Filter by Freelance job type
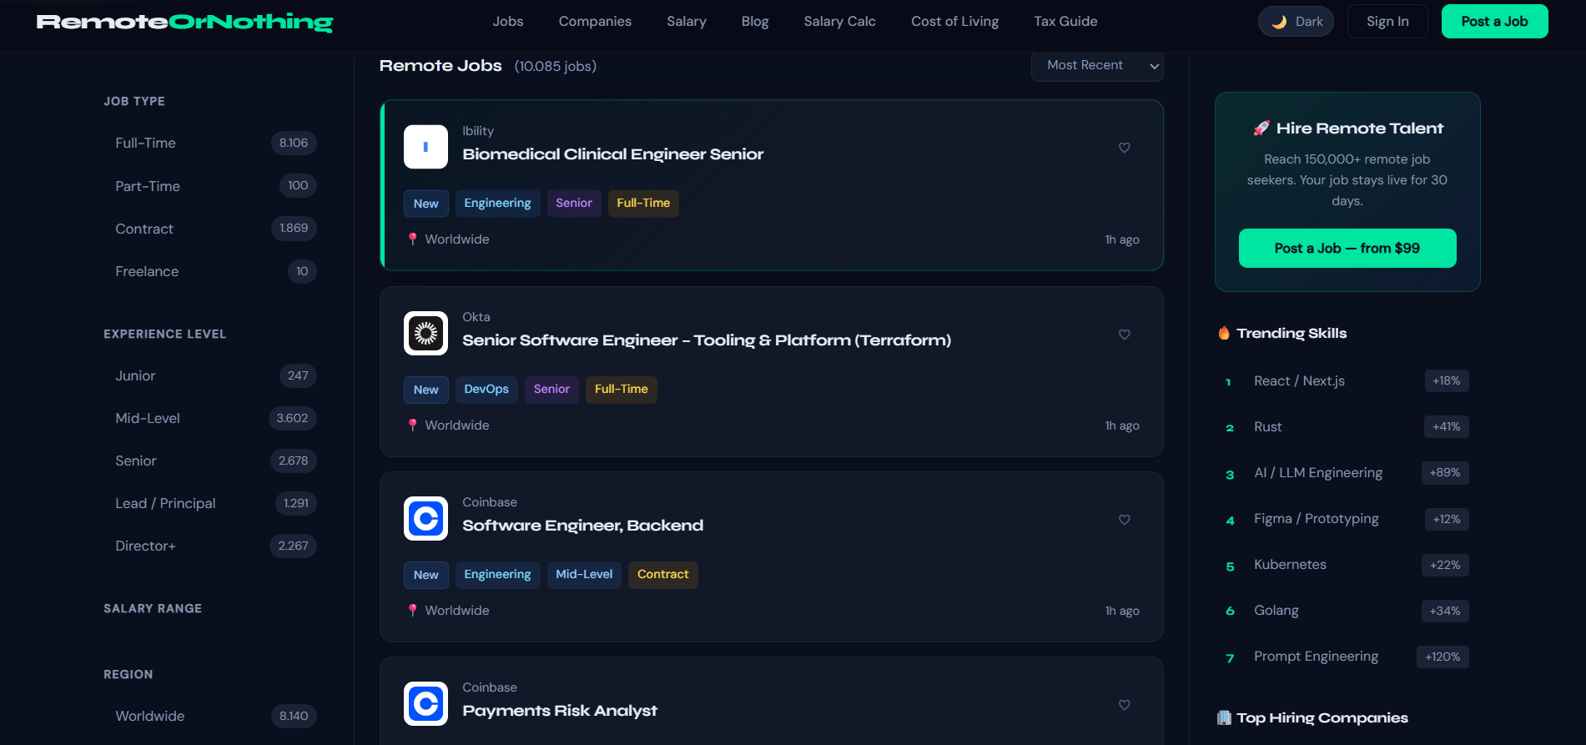The width and height of the screenshot is (1586, 745). pyautogui.click(x=210, y=271)
